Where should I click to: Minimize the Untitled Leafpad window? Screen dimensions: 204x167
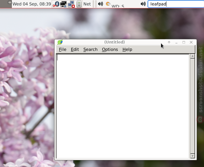(176, 43)
